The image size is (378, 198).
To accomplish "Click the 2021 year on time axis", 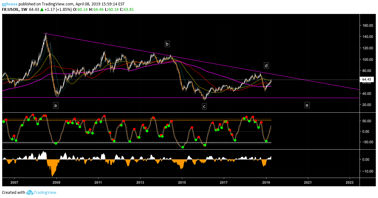I will coord(308,183).
